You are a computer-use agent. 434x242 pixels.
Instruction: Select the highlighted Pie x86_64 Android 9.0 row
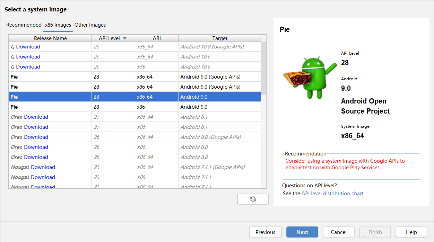[135, 97]
